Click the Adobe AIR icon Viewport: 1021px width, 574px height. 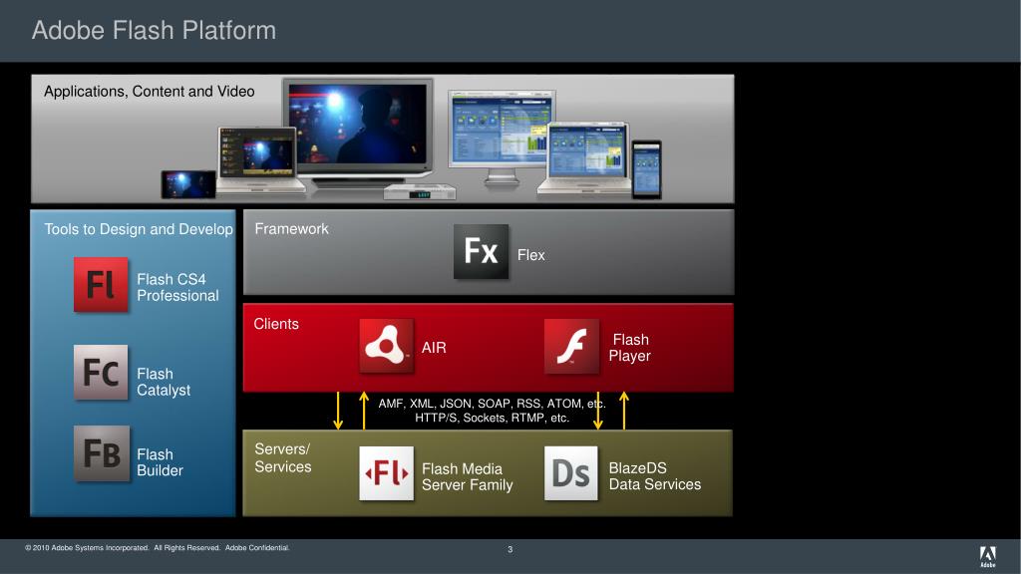387,346
